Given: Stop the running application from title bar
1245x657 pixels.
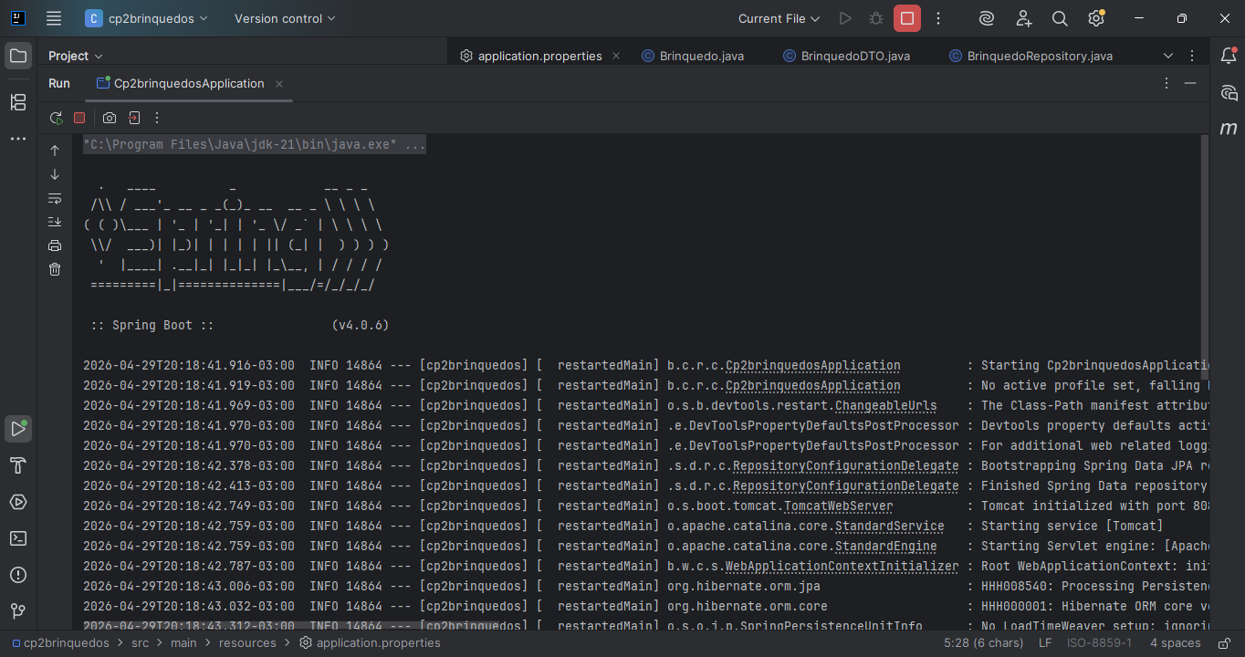Looking at the screenshot, I should 907,18.
